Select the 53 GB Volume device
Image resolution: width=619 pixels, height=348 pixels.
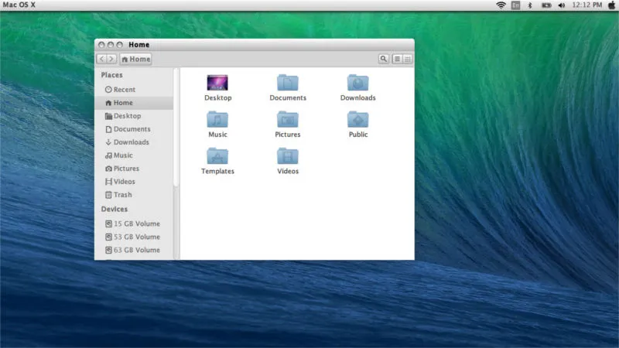(x=136, y=237)
